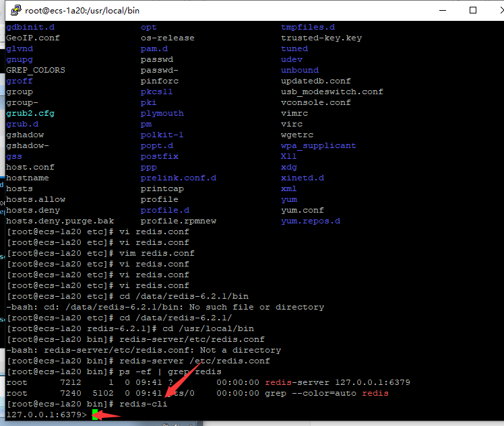Click the xinetd.d directory name
504x426 pixels.
click(303, 178)
